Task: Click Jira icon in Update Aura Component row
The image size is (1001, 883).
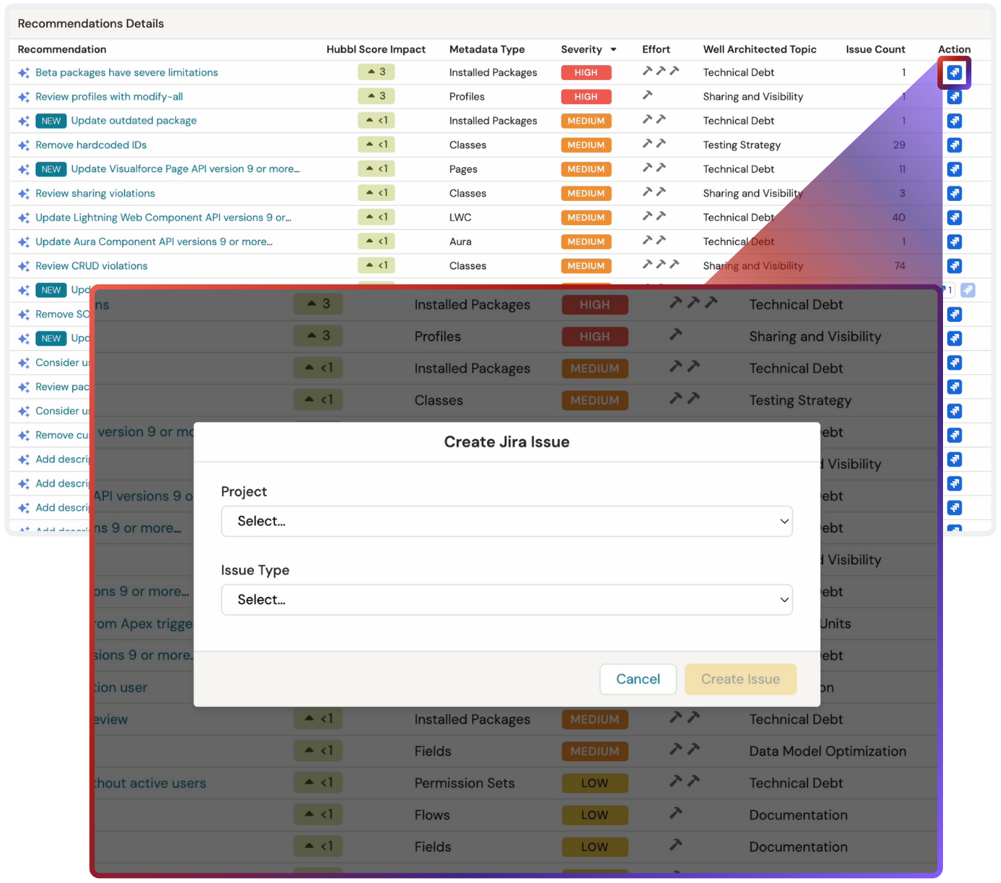Action: coord(954,242)
